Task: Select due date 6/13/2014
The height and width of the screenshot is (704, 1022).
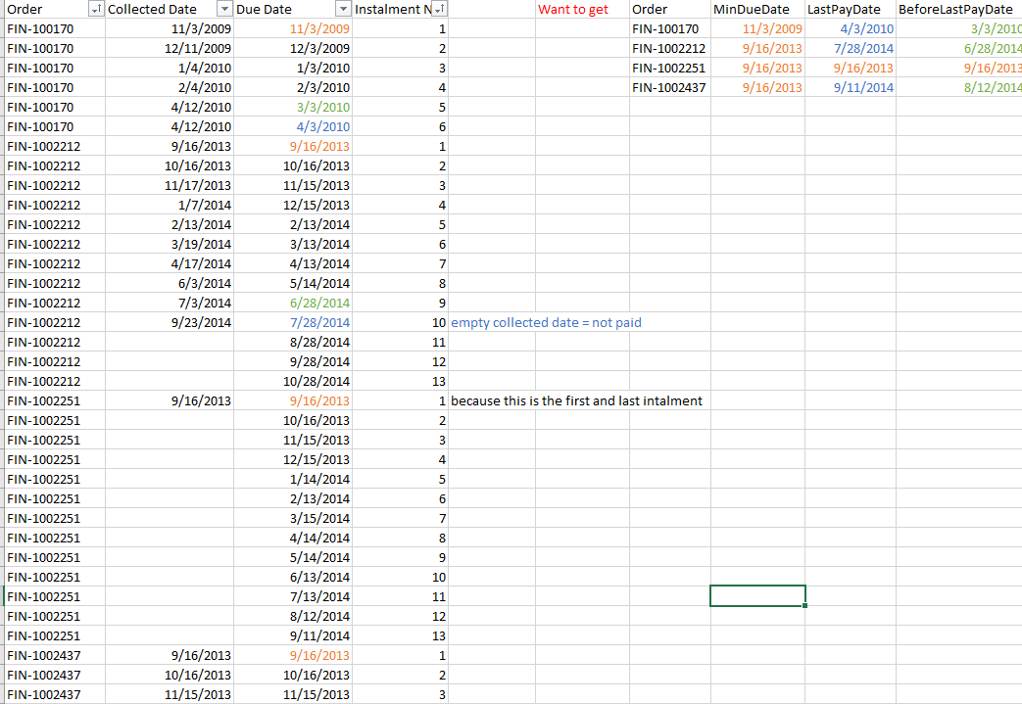Action: 293,577
